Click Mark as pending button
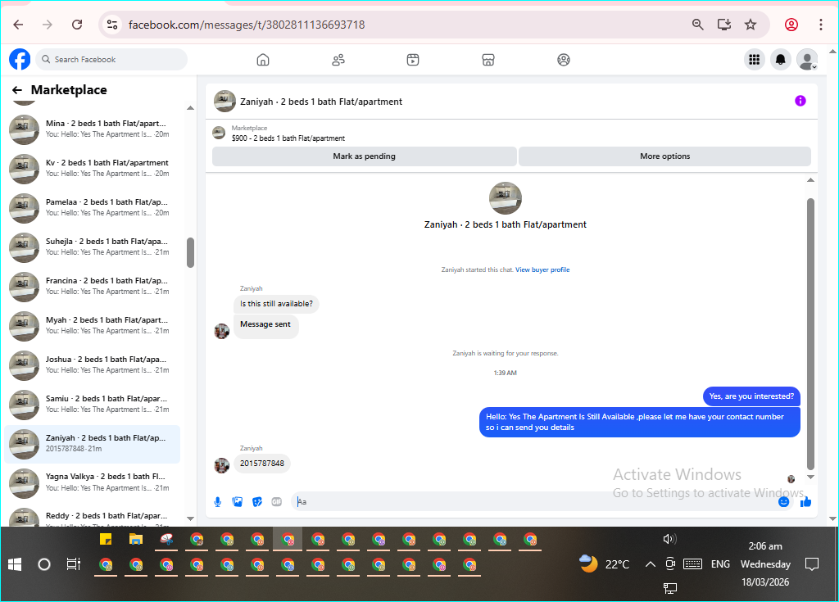839x602 pixels. pos(365,156)
